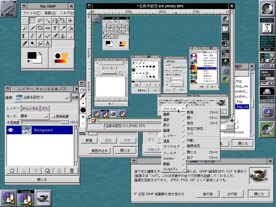Switch to パス tab
Viewport: 276px width, 207px height.
(45, 108)
